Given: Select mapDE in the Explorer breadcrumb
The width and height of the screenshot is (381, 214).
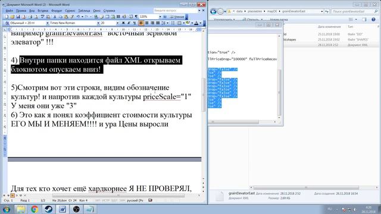Looking at the screenshot, I should (x=272, y=11).
